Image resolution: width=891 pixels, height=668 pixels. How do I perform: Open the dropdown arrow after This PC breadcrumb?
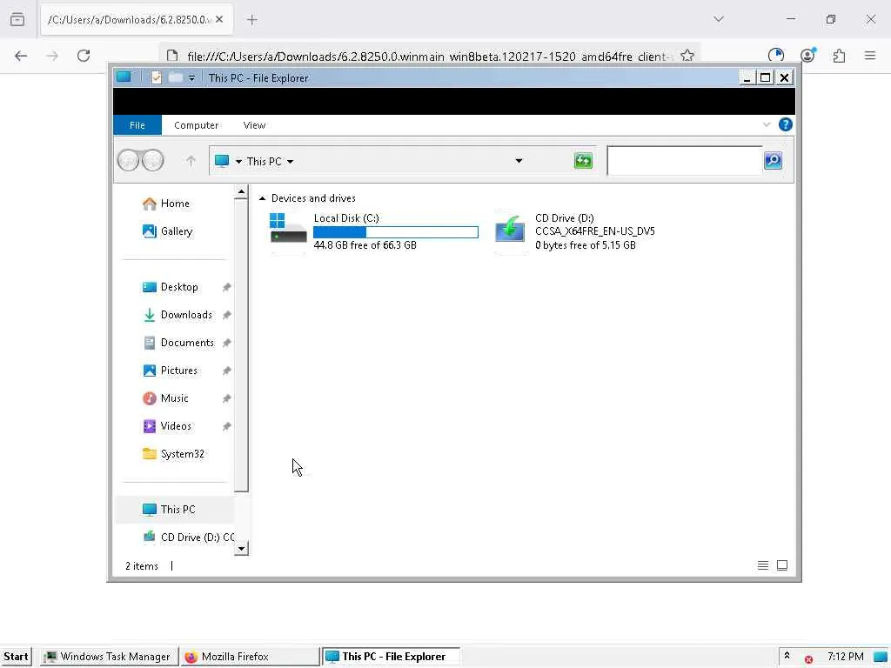(291, 162)
